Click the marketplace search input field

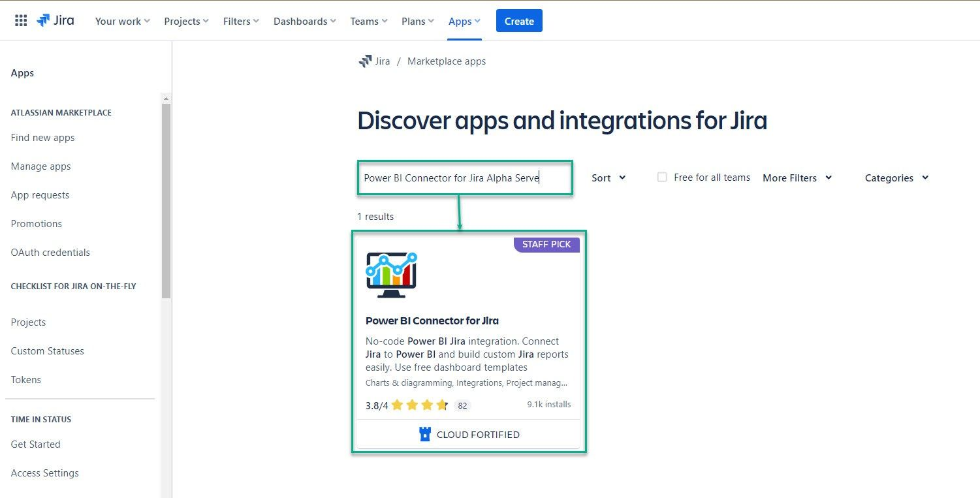click(464, 178)
